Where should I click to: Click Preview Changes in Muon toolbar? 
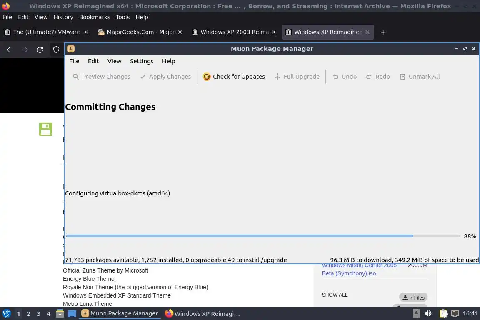click(102, 77)
